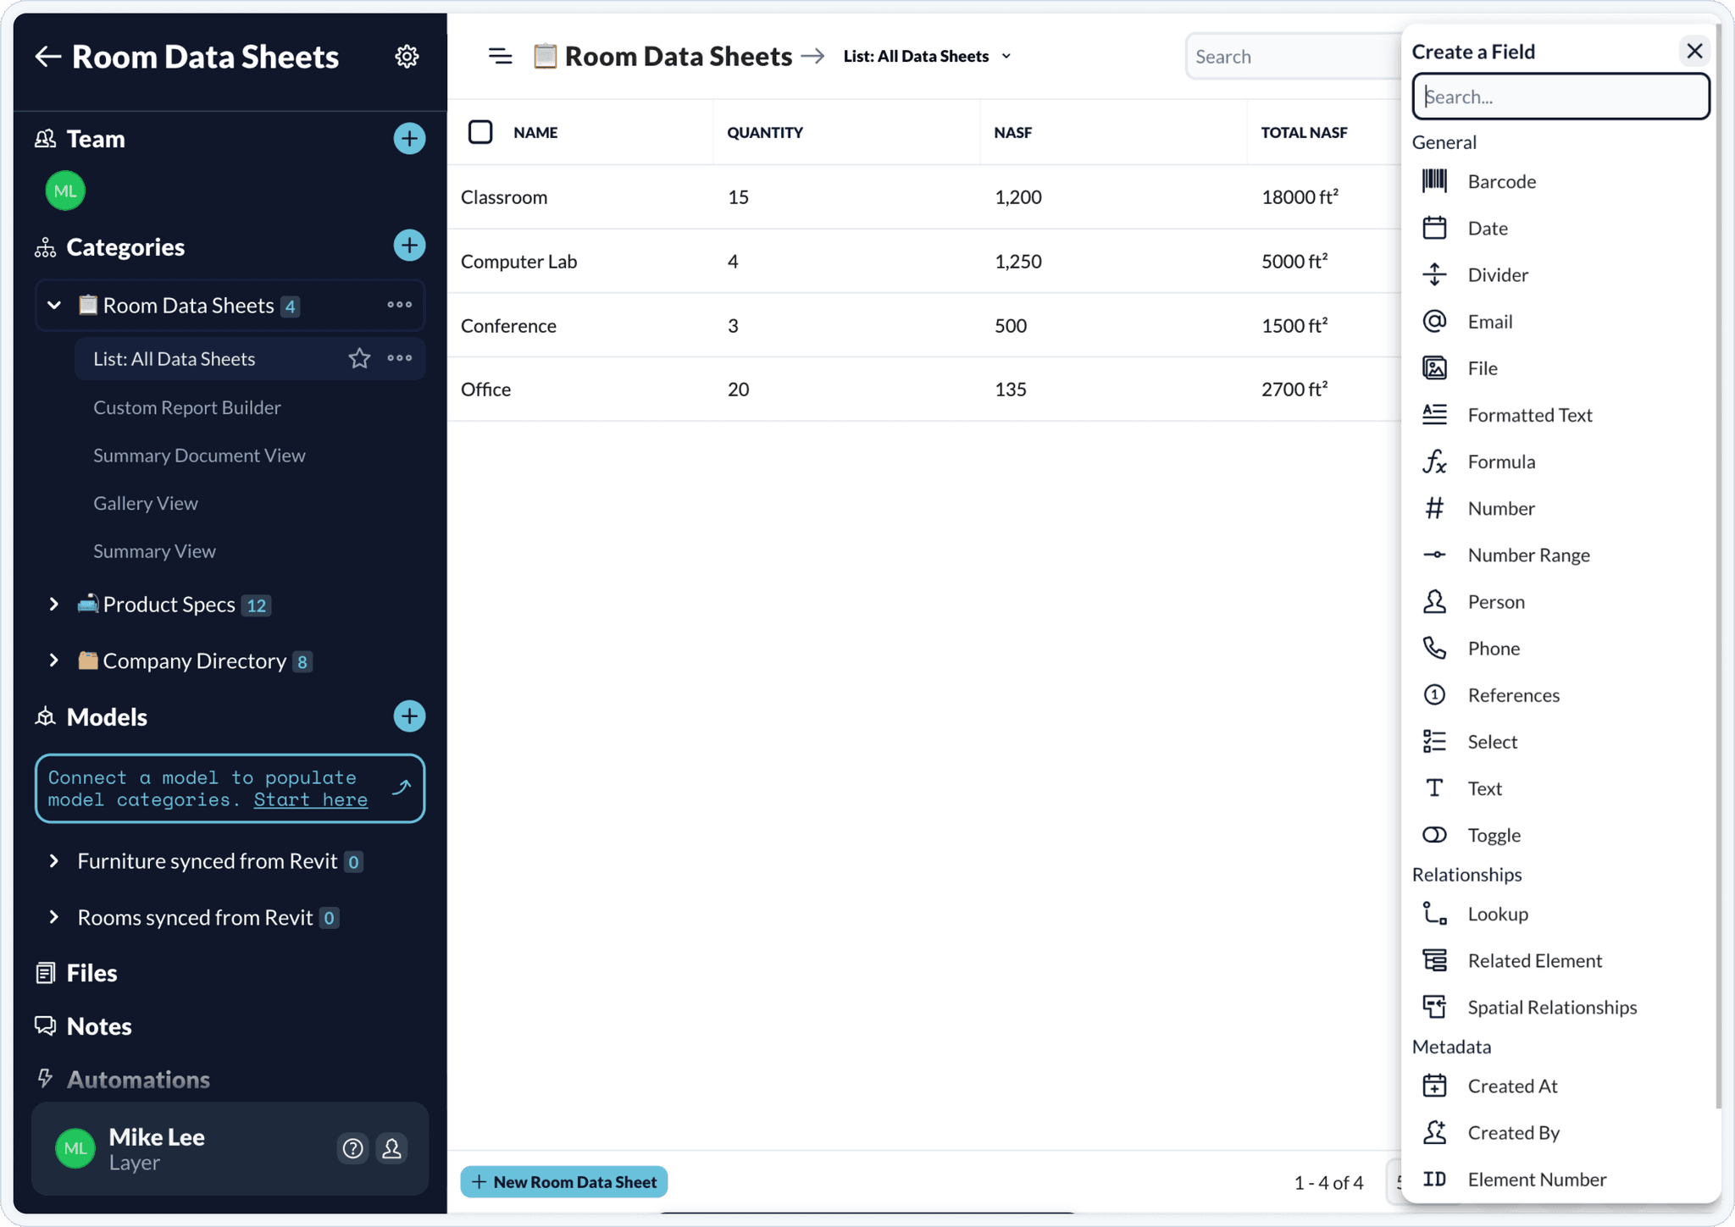Click the back arrow beside Room Data Sheets
Viewport: 1735px width, 1227px height.
(48, 56)
